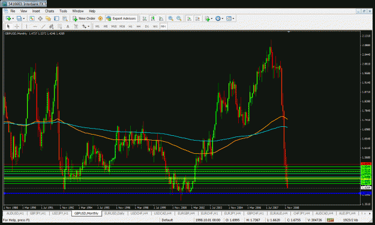Set the timeframe to D1
This screenshot has height=225, width=375.
click(147, 26)
